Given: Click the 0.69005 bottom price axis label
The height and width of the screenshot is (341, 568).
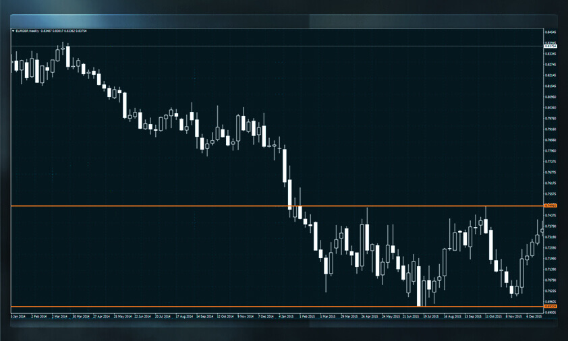Looking at the screenshot, I should pyautogui.click(x=550, y=313).
